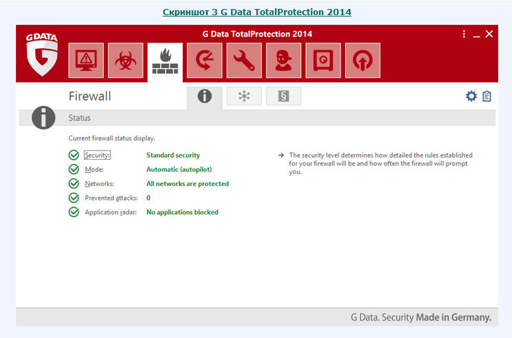
Task: Open the Скриншот 3 G Data heading link
Action: tap(257, 12)
